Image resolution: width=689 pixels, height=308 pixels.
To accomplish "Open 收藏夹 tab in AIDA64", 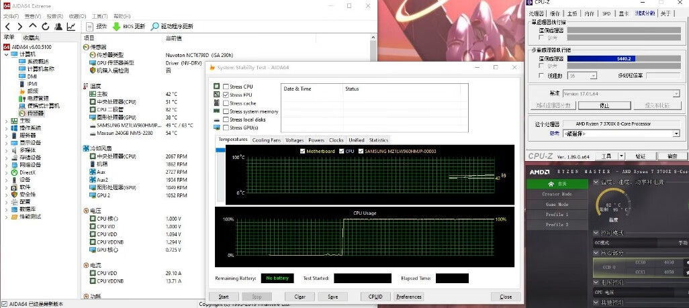I will pyautogui.click(x=31, y=38).
